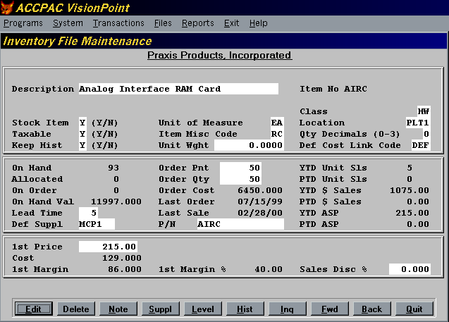Click the Level button

203,309
